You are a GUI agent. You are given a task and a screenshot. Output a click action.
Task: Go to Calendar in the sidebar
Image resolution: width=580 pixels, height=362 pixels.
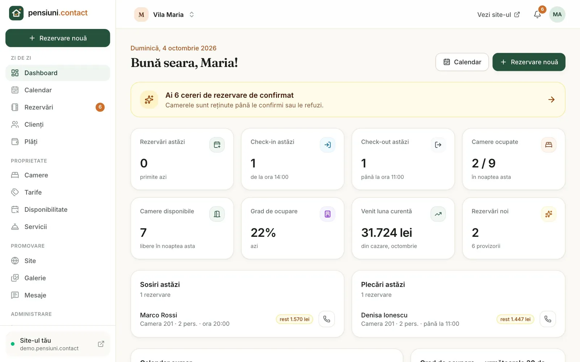pos(58,90)
